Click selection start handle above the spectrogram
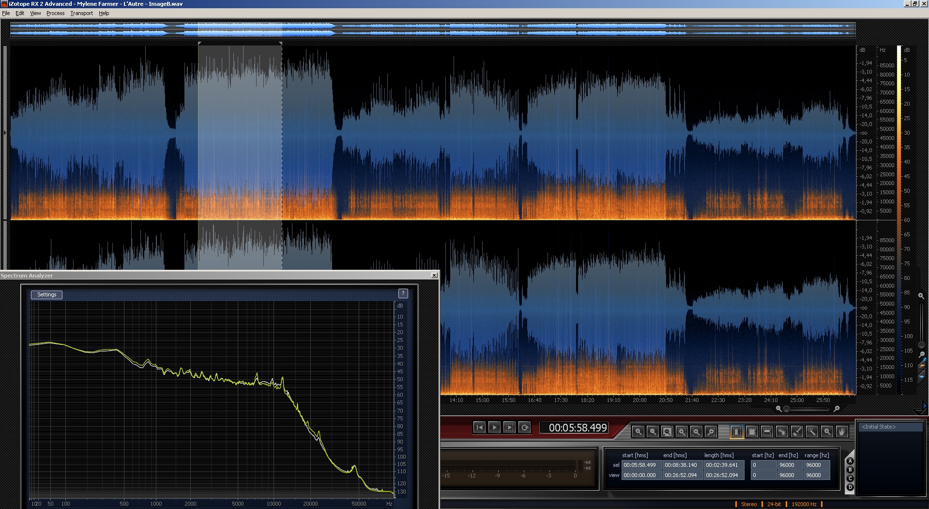This screenshot has height=509, width=929. (199, 44)
